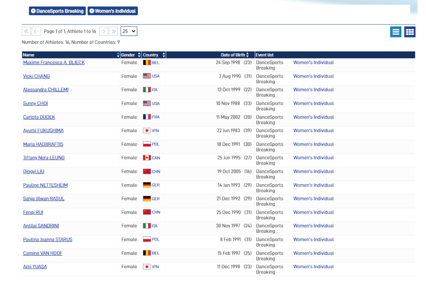
Task: Select the Ami YUASA name link
Action: 35,267
